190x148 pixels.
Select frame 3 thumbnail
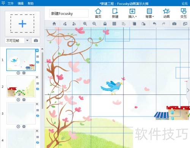pyautogui.click(x=21, y=113)
